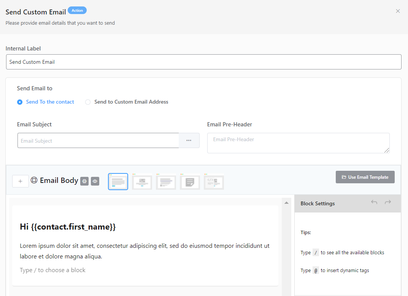Click the lifebuoy help icon beside Email Body
The width and height of the screenshot is (408, 296).
[34, 180]
